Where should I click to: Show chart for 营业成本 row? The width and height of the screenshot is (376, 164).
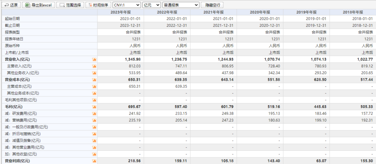point(94,80)
